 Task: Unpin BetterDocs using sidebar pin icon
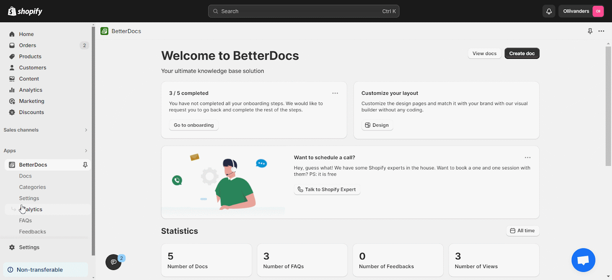click(x=85, y=165)
